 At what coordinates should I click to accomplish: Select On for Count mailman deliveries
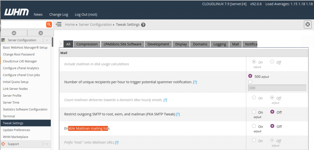coord(254,98)
